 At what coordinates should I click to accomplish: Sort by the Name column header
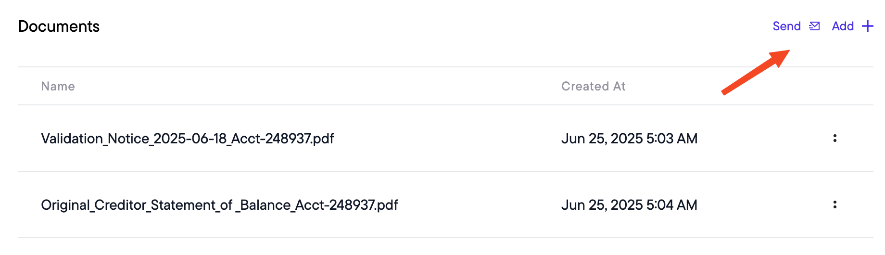coord(58,86)
